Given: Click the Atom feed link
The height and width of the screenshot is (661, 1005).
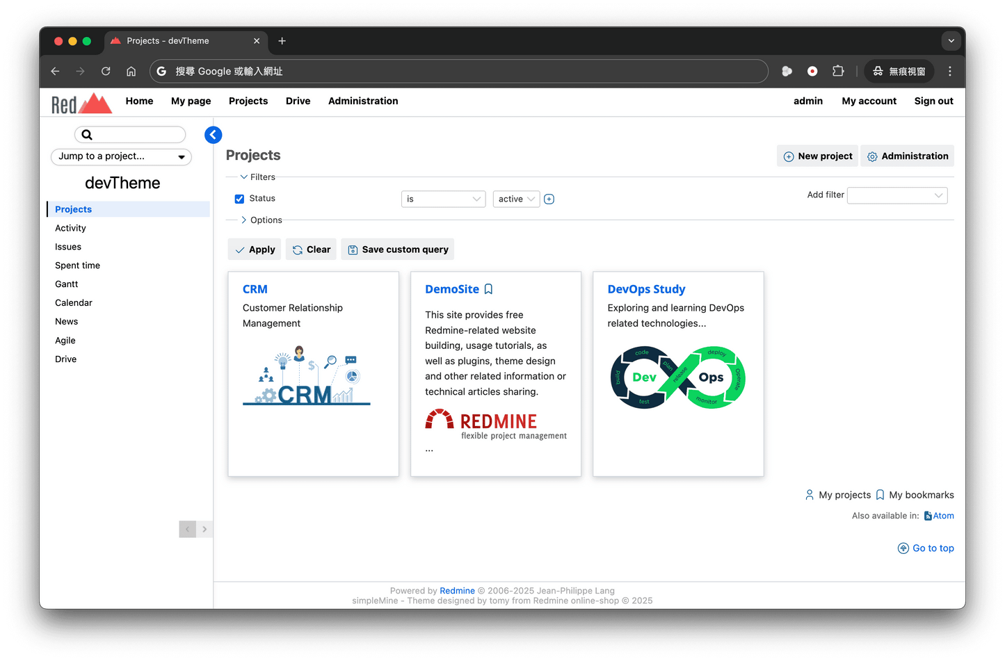Looking at the screenshot, I should click(x=939, y=516).
